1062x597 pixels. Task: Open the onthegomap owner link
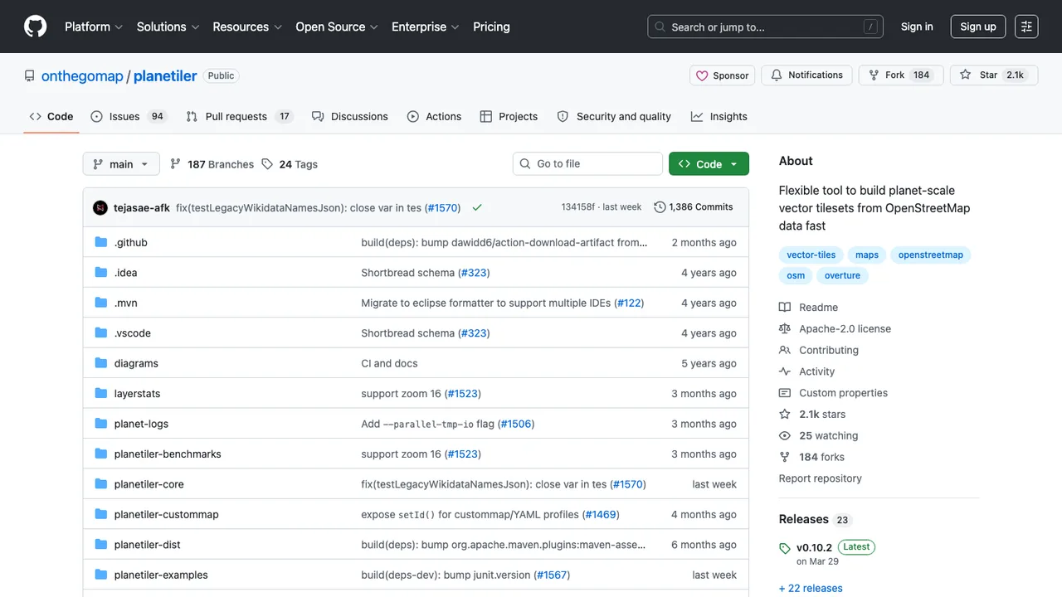pyautogui.click(x=82, y=76)
